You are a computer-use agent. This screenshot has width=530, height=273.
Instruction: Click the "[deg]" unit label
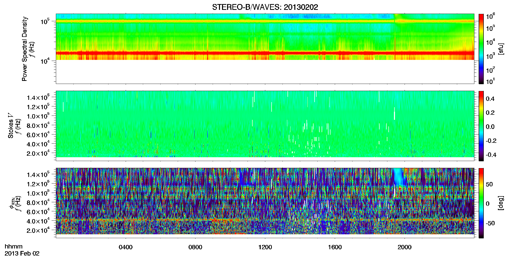pos(501,203)
